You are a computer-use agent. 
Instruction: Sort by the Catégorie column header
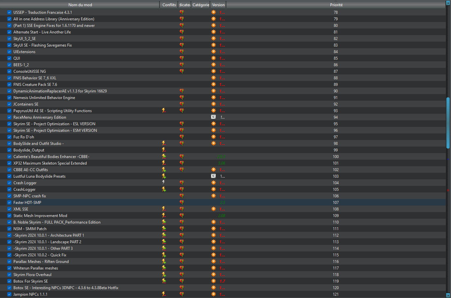[201, 5]
